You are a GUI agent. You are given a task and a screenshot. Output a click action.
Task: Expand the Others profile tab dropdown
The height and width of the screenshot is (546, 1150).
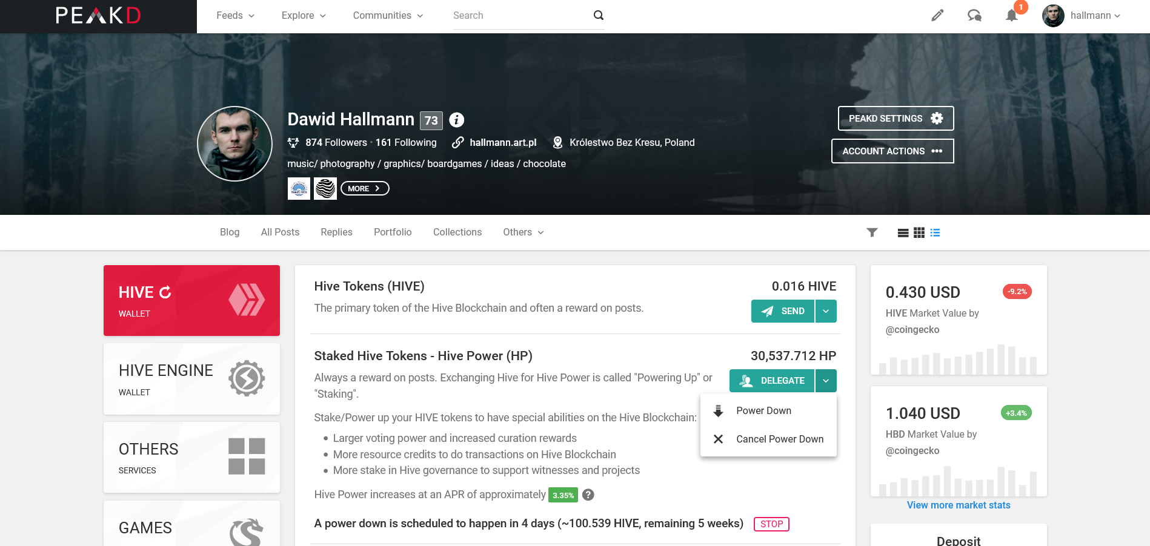click(x=523, y=232)
